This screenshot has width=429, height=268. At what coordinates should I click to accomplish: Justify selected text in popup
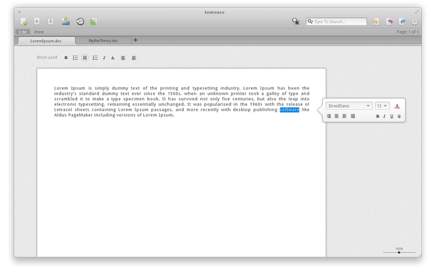click(x=353, y=116)
